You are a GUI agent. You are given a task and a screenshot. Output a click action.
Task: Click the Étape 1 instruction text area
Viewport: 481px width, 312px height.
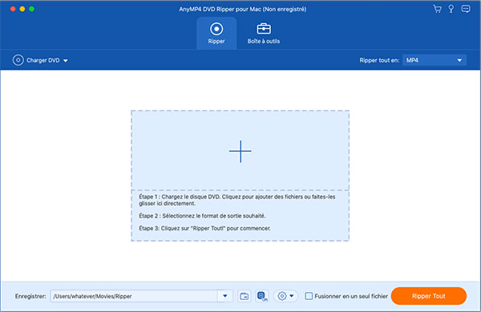click(x=236, y=200)
